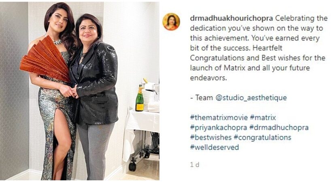332x182 pixels.
Task: Click the champagne bottle in the photo
Action: coord(139,98)
